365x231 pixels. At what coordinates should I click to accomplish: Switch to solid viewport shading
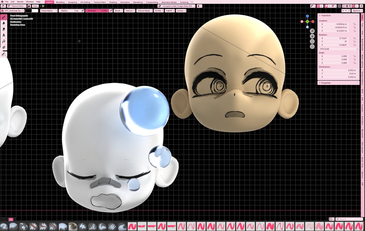[x=347, y=6]
